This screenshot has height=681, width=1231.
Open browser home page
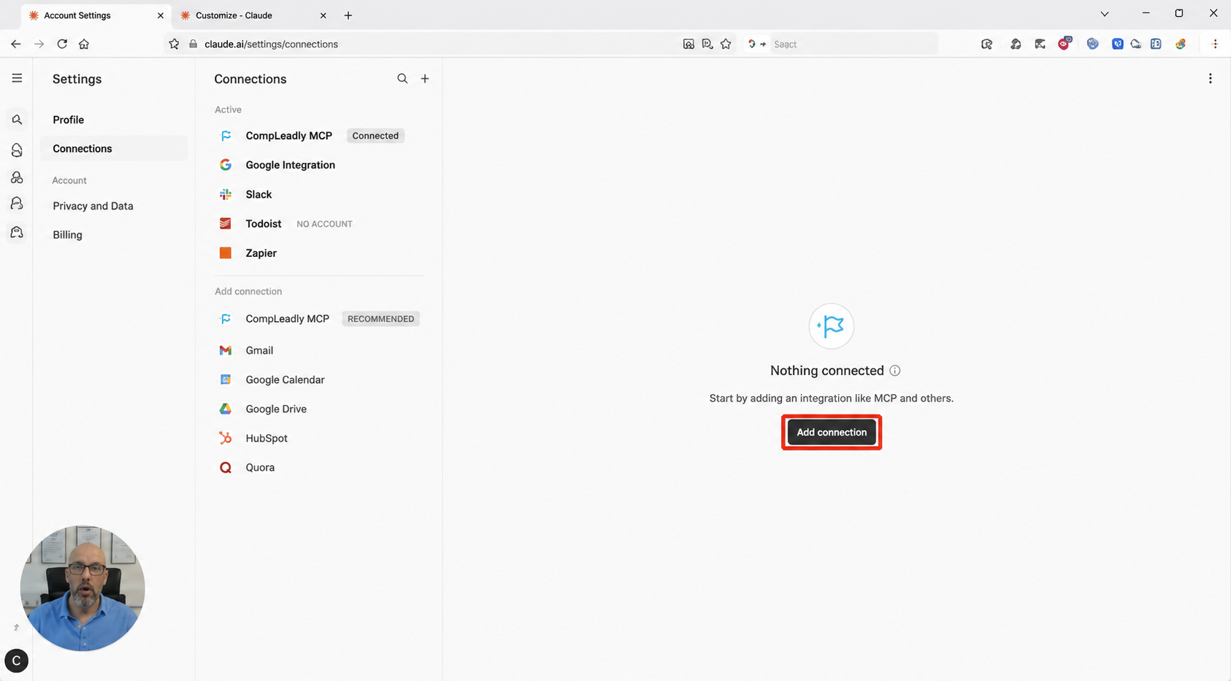(84, 44)
